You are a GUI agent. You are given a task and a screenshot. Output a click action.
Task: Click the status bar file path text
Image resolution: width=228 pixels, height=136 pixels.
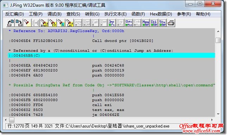[112, 126]
